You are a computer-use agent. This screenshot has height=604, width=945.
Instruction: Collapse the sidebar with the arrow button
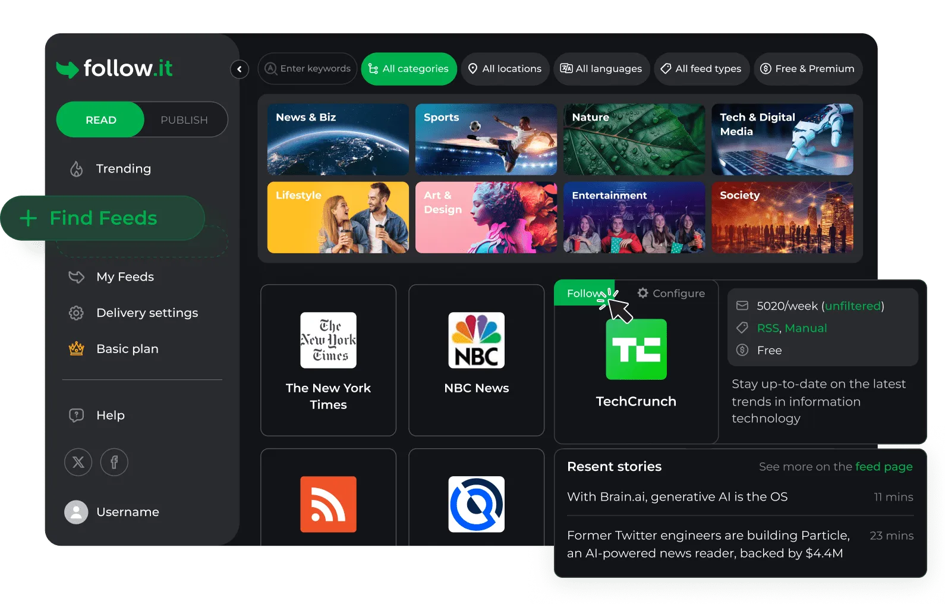coord(239,70)
